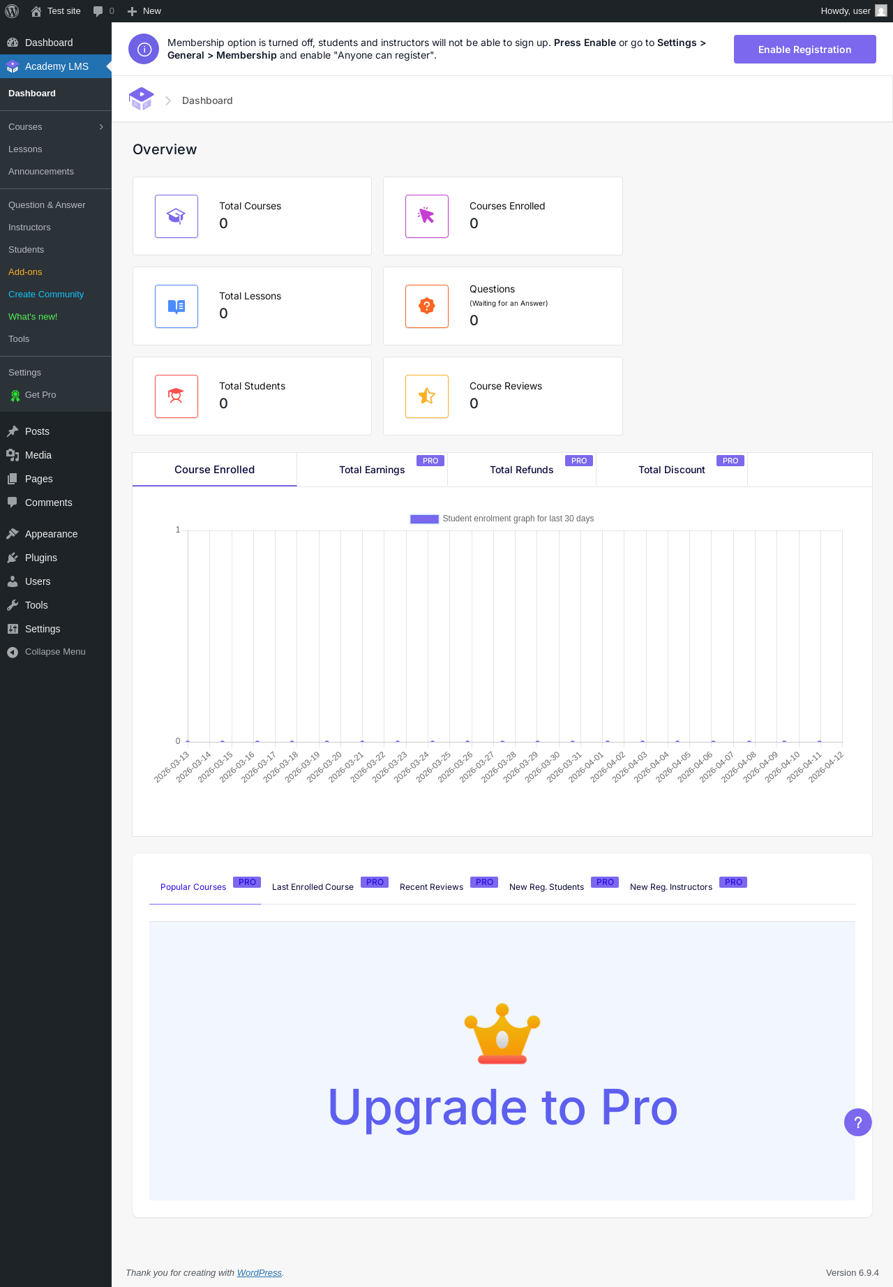893x1287 pixels.
Task: Click the Total Courses graduation cap icon
Action: pyautogui.click(x=177, y=216)
